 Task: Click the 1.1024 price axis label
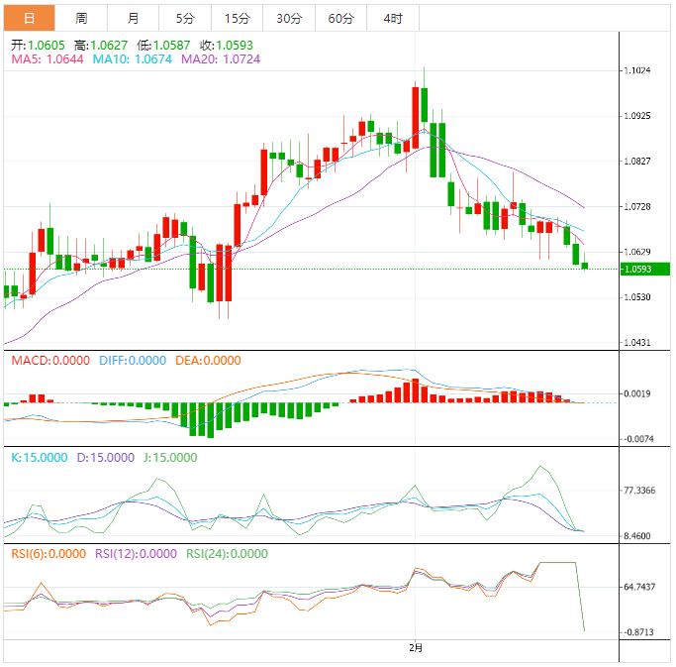637,70
